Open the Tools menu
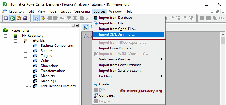 pyautogui.click(x=53, y=11)
